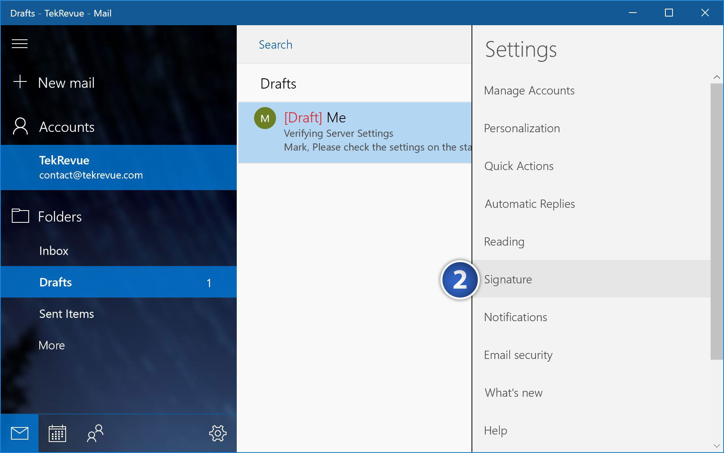724x453 pixels.
Task: Open Automatic Replies settings
Action: [591, 204]
